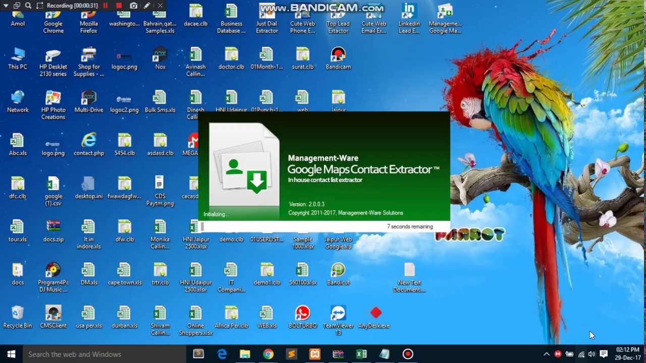Expand the Bandicam recording bar dropdown arrow
Viewport: 646px width, 363px height.
[x=6, y=6]
